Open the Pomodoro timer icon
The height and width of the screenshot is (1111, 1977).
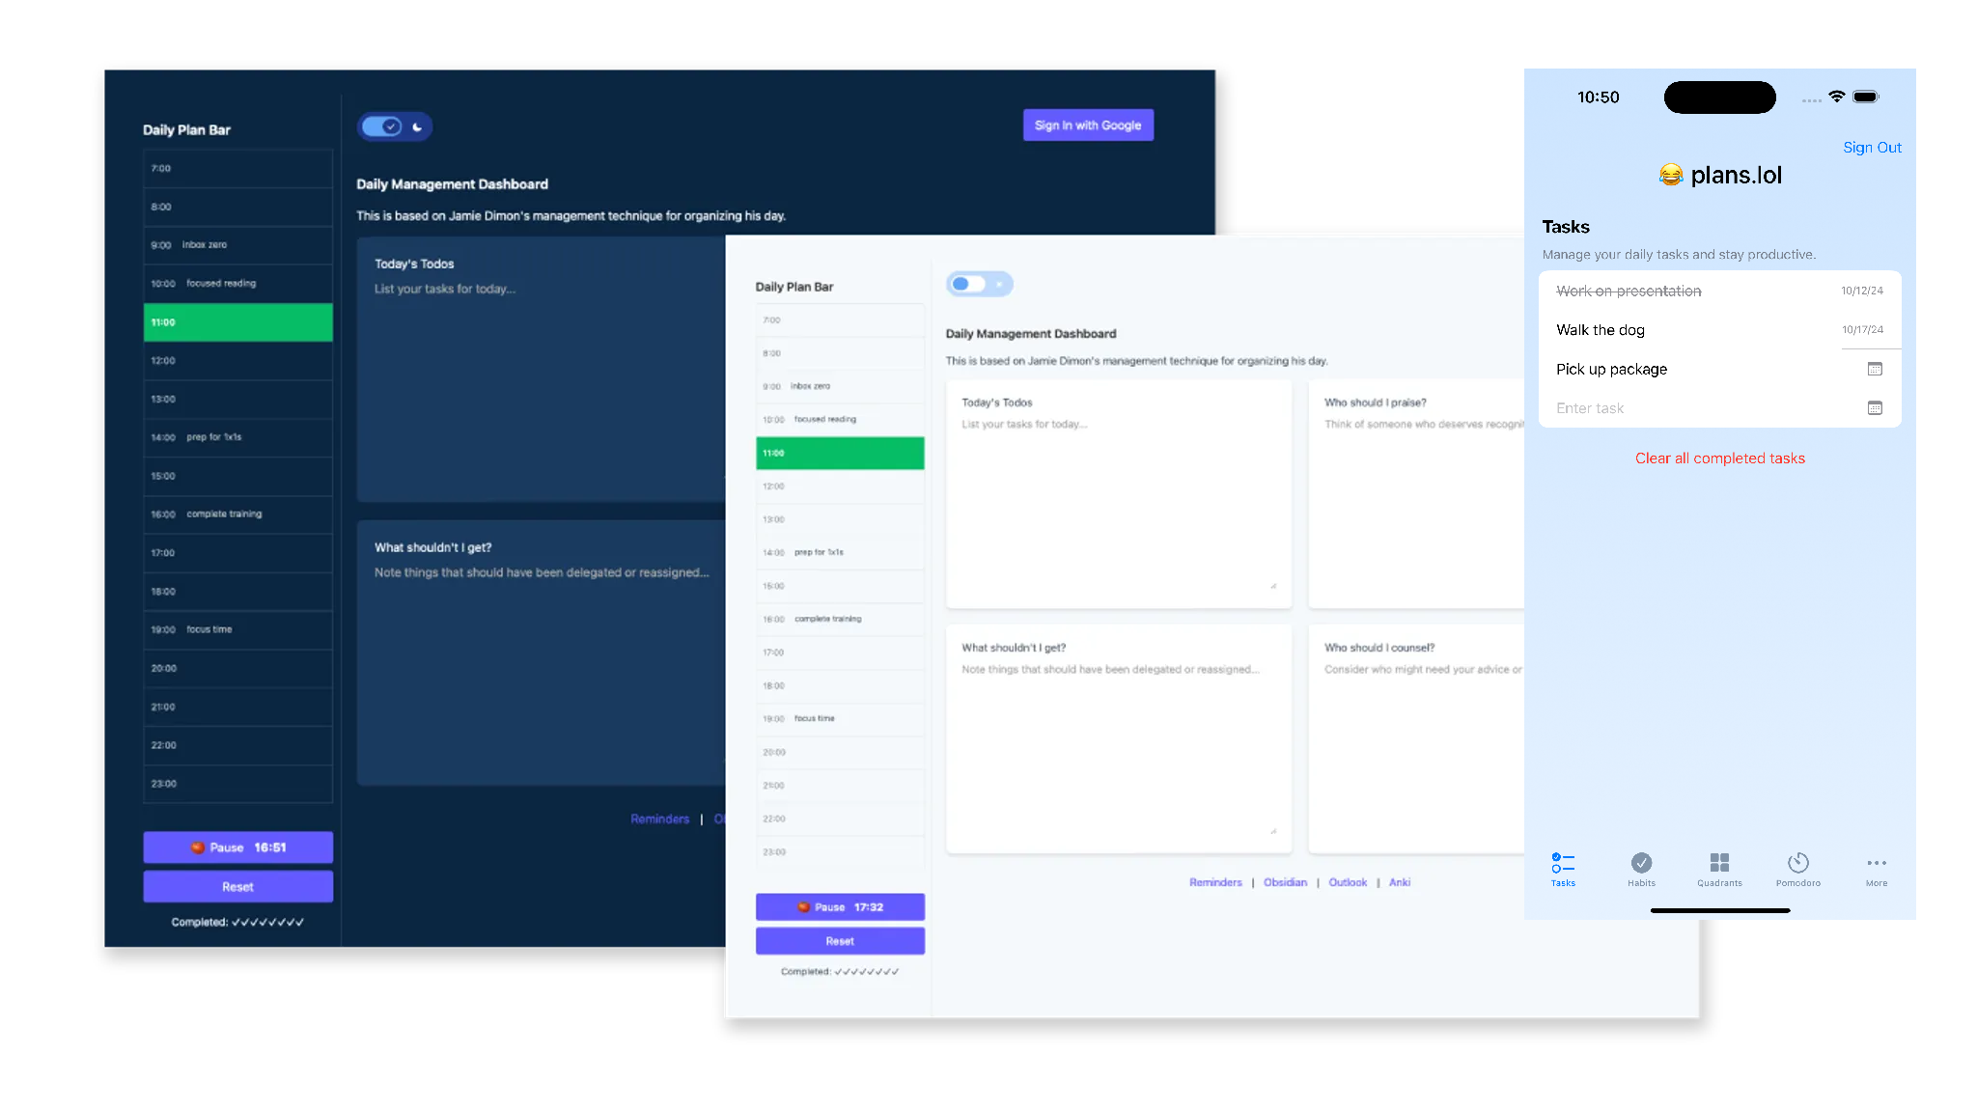click(1797, 863)
